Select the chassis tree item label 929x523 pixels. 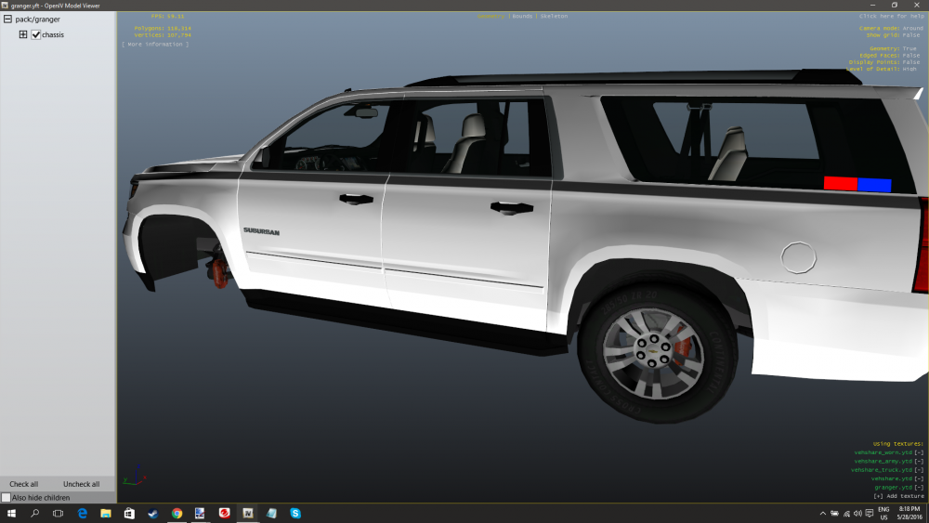53,35
